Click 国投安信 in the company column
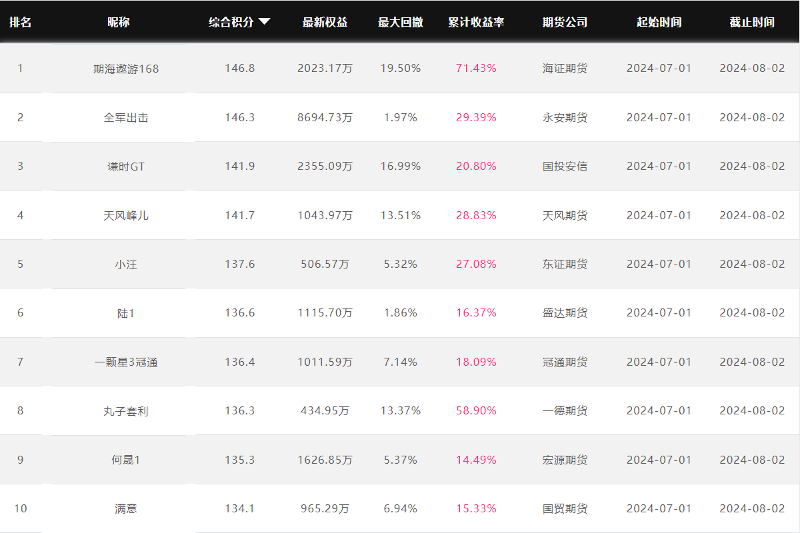800x533 pixels. [565, 166]
